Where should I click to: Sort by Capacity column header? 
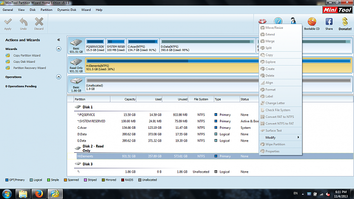coord(123,99)
